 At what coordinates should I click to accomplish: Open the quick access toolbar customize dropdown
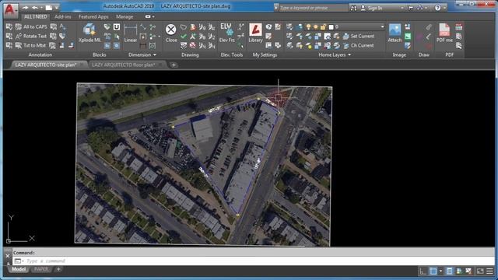[57, 7]
